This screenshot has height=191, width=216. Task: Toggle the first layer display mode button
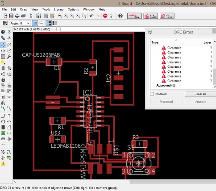(x=49, y=23)
